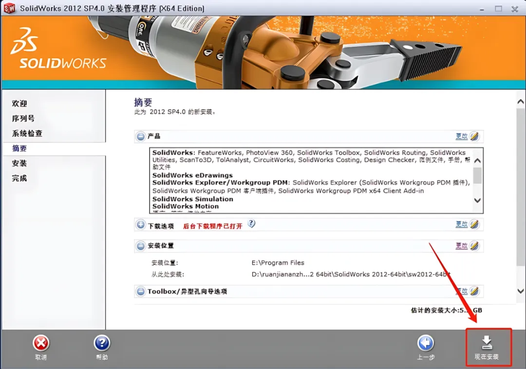The image size is (526, 369).
Task: Click the pencil icon in Toolbox/异型孔向导选项 row
Action: click(474, 291)
